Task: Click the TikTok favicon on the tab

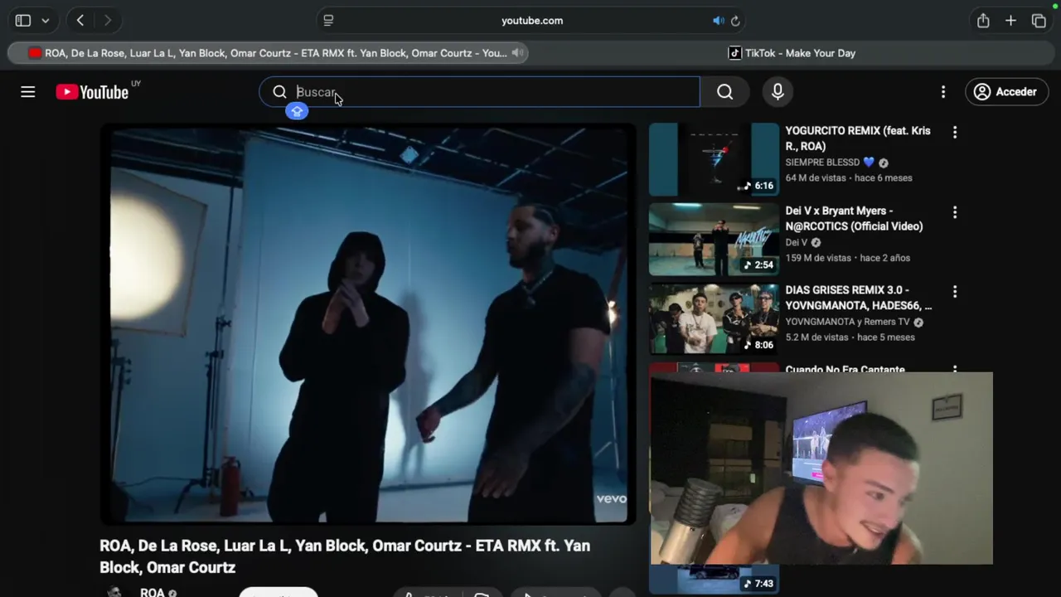Action: pyautogui.click(x=734, y=53)
